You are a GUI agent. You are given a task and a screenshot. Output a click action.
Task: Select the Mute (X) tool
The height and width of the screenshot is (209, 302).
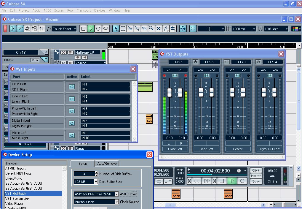(159, 29)
